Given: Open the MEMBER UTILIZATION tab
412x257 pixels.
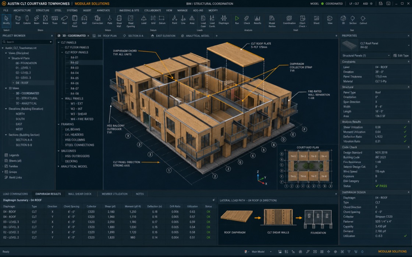Looking at the screenshot, I should click(114, 194).
